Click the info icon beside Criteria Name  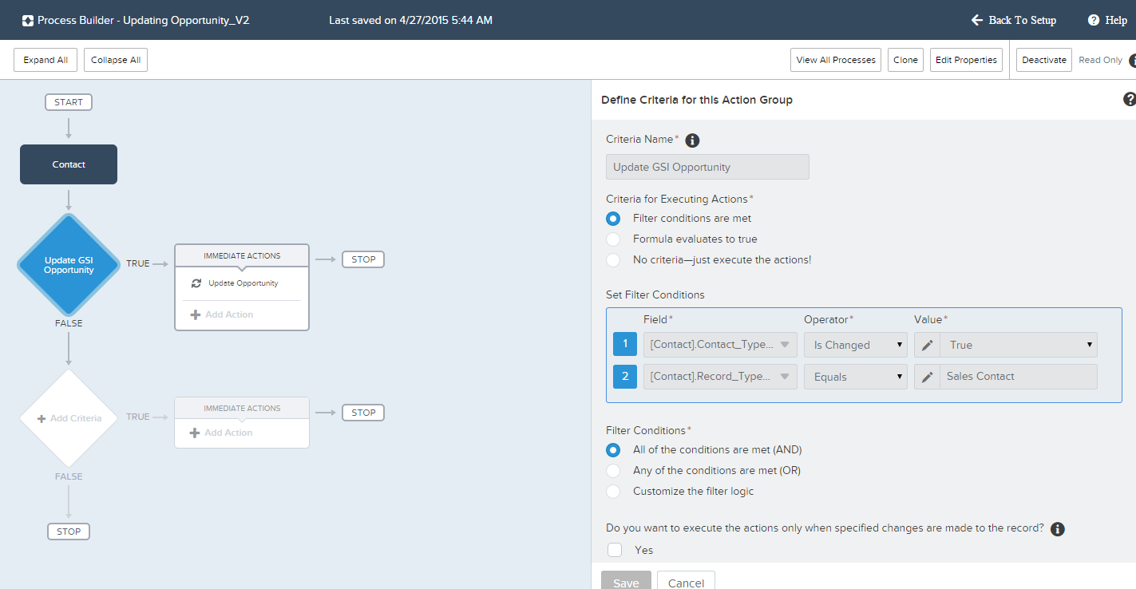pyautogui.click(x=693, y=140)
